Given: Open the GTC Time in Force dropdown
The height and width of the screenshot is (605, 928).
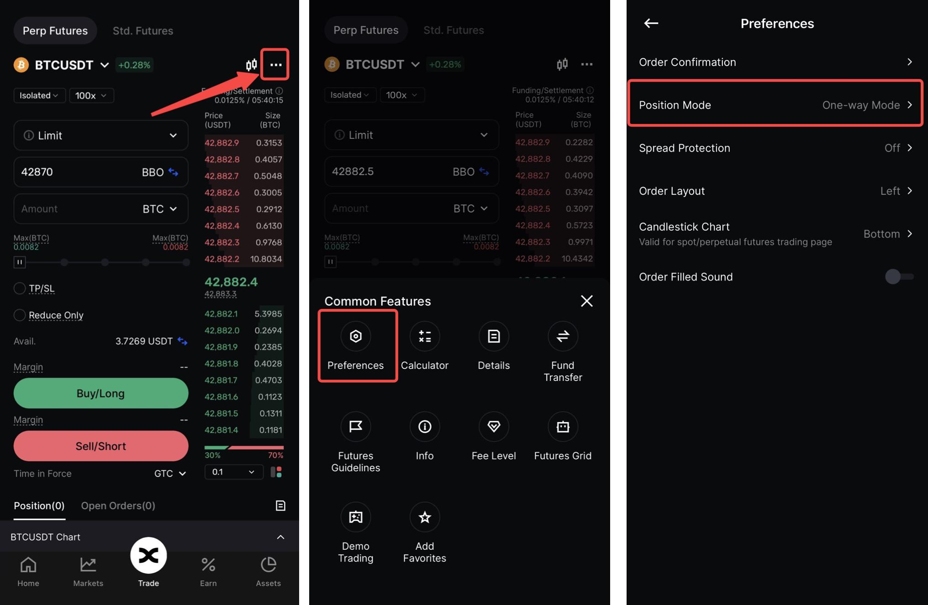Looking at the screenshot, I should coord(170,474).
